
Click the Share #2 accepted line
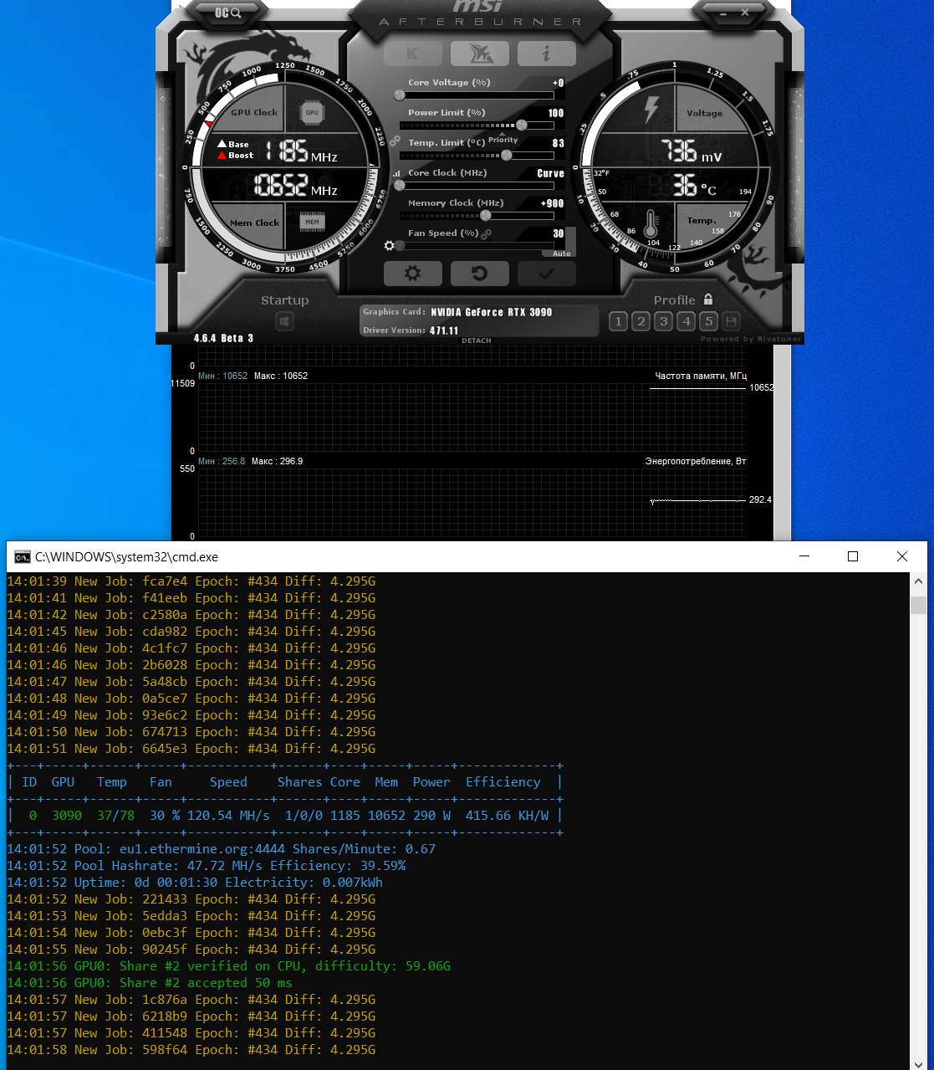150,982
